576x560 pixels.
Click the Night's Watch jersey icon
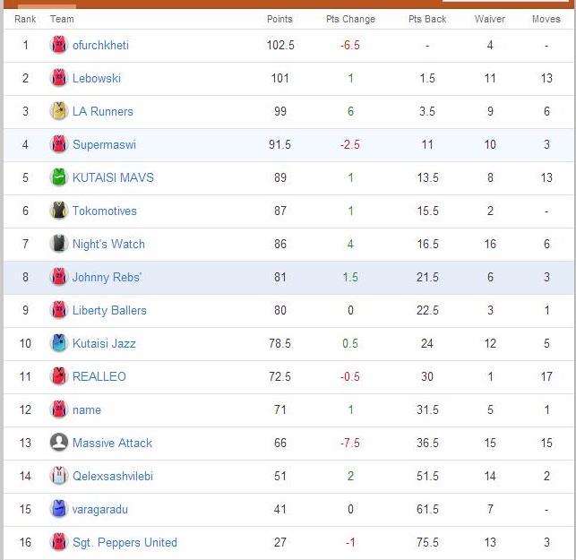(x=59, y=244)
